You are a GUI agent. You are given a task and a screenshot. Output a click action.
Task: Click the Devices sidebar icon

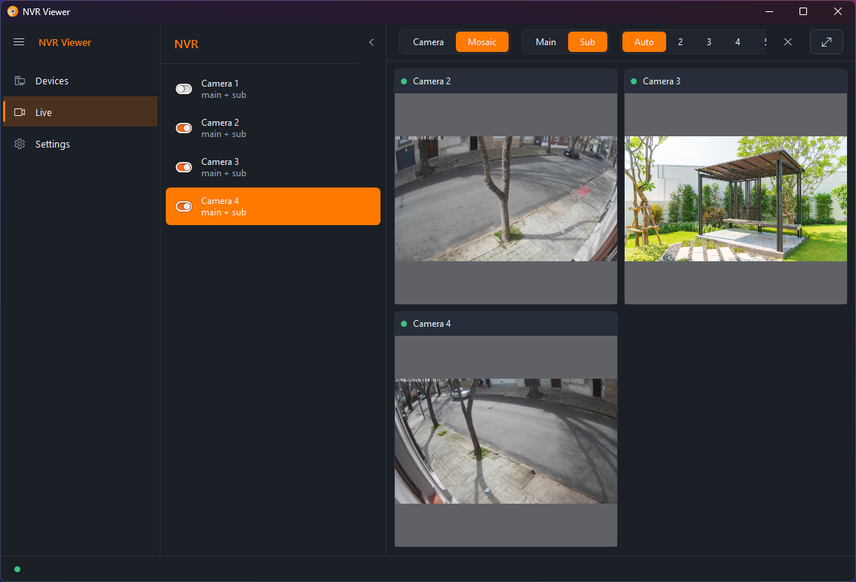click(20, 81)
